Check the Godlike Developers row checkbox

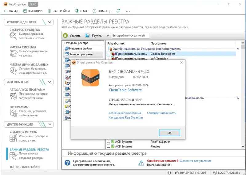[109, 54]
